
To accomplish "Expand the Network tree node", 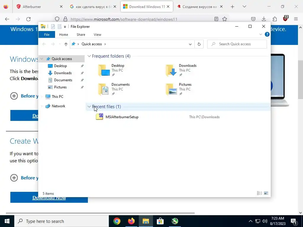I will tap(42, 106).
